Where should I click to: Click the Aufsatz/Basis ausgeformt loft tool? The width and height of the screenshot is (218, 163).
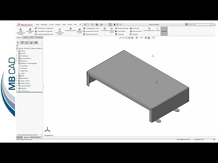pyautogui.click(x=44, y=31)
